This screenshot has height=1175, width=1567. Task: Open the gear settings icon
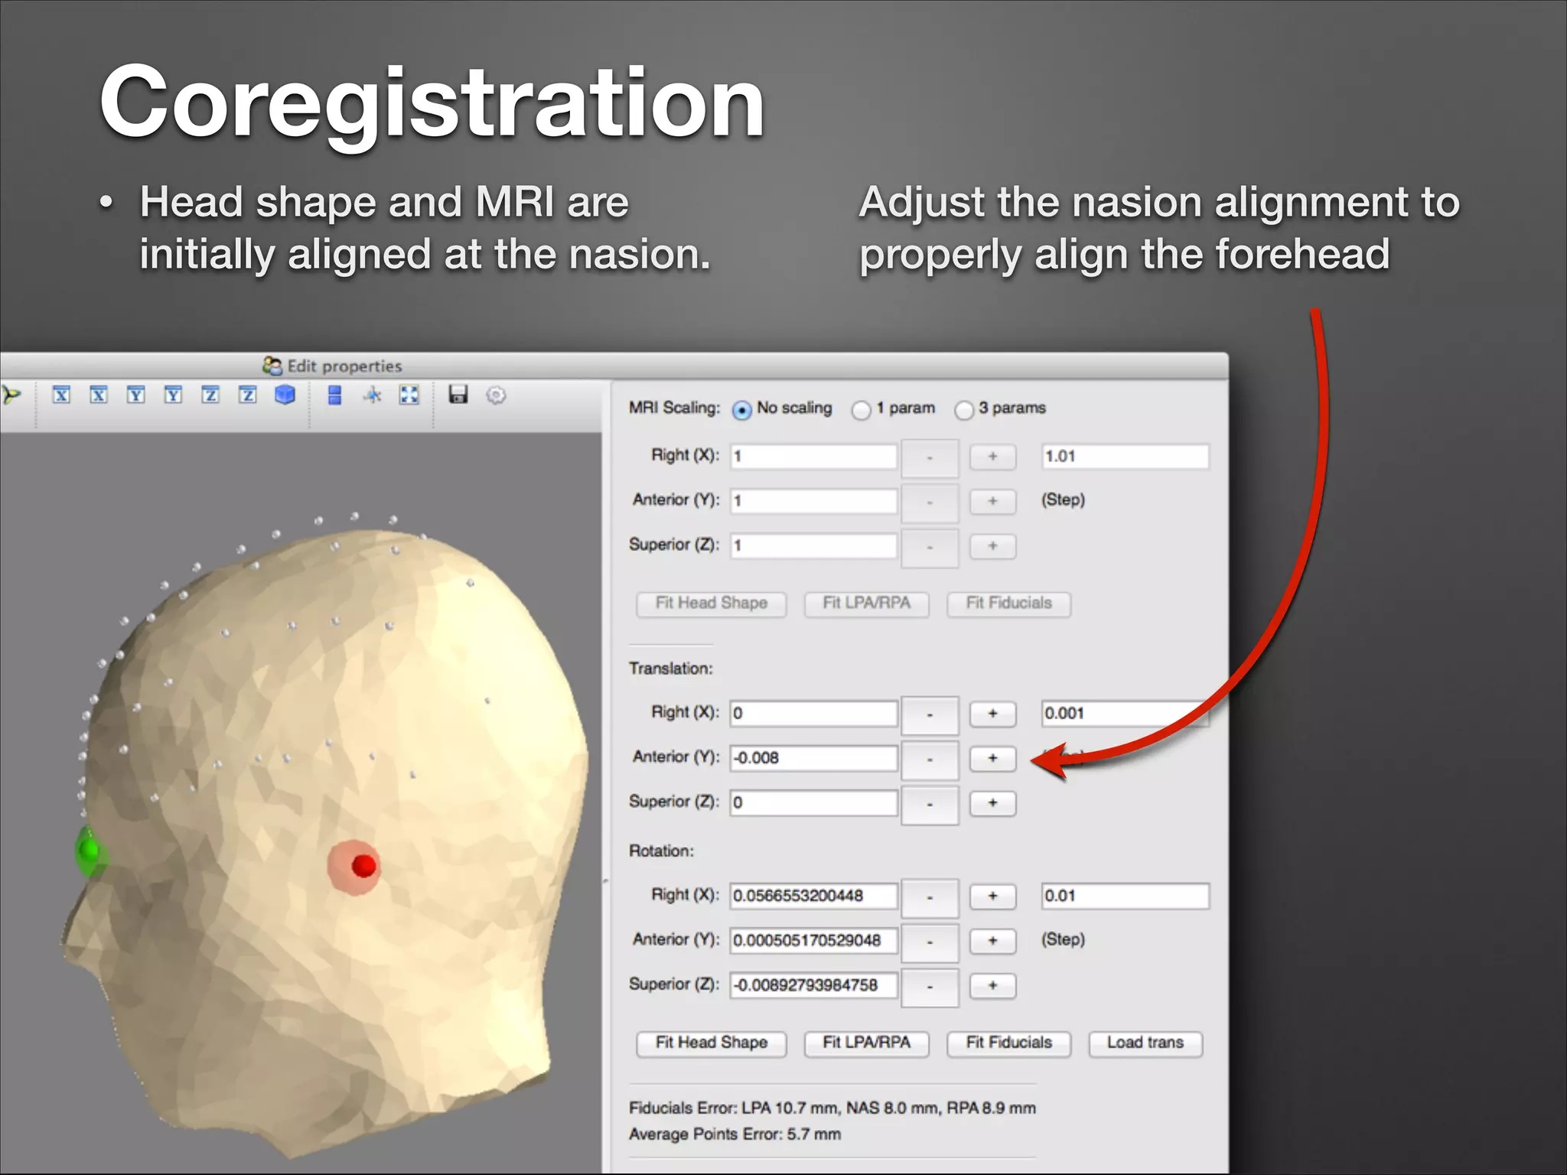tap(496, 395)
